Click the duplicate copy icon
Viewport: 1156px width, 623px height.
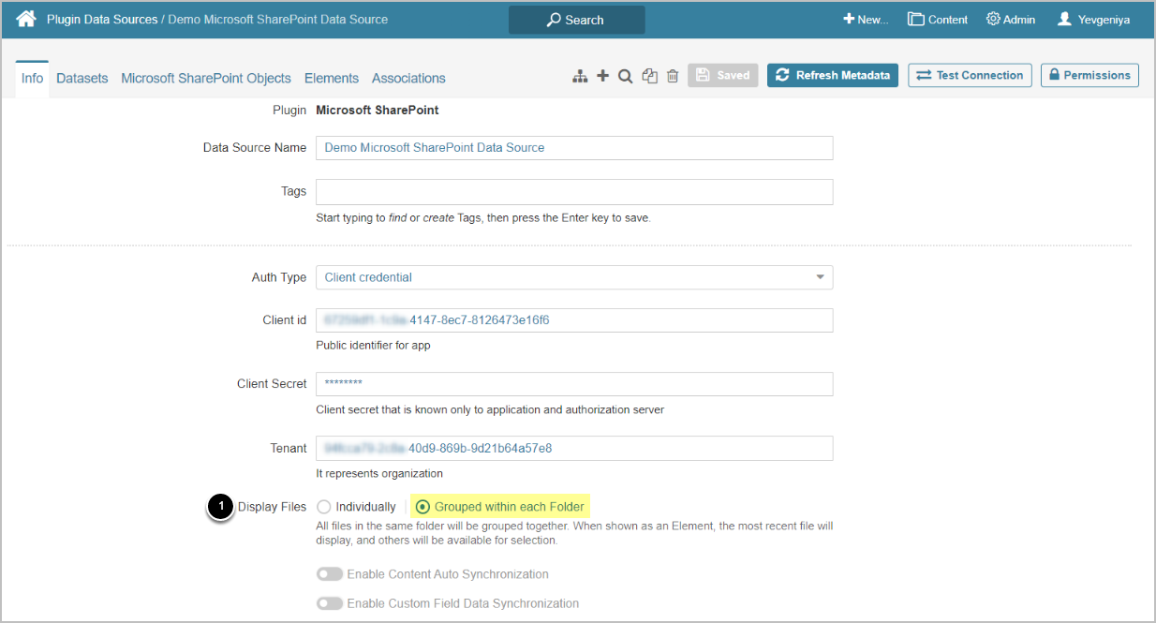point(649,76)
